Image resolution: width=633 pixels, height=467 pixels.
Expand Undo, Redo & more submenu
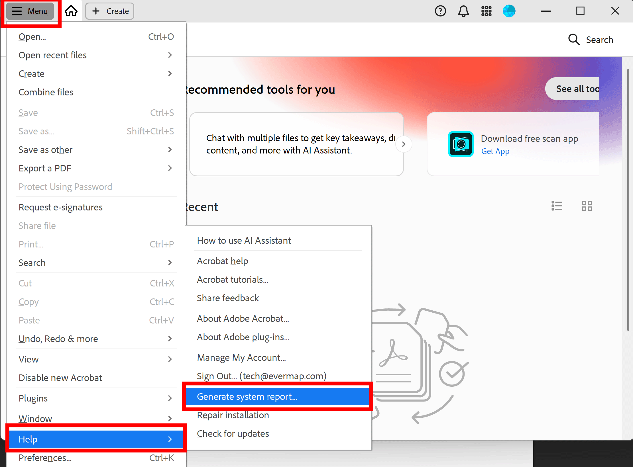coord(96,339)
